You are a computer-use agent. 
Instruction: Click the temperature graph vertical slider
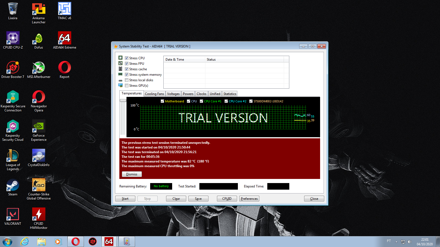123,100
